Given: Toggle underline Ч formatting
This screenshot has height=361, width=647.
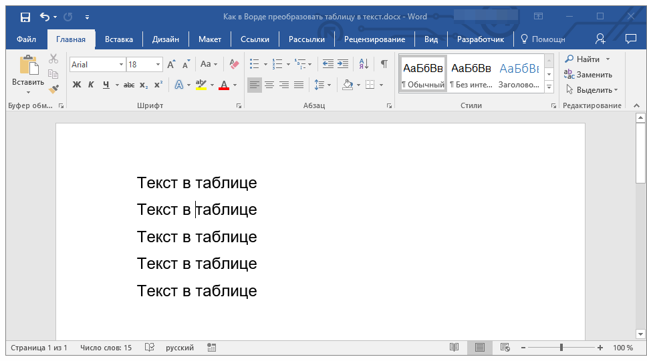Looking at the screenshot, I should point(106,85).
